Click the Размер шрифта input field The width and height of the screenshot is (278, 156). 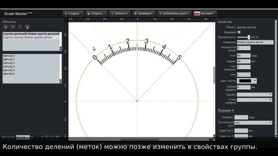click(x=244, y=87)
